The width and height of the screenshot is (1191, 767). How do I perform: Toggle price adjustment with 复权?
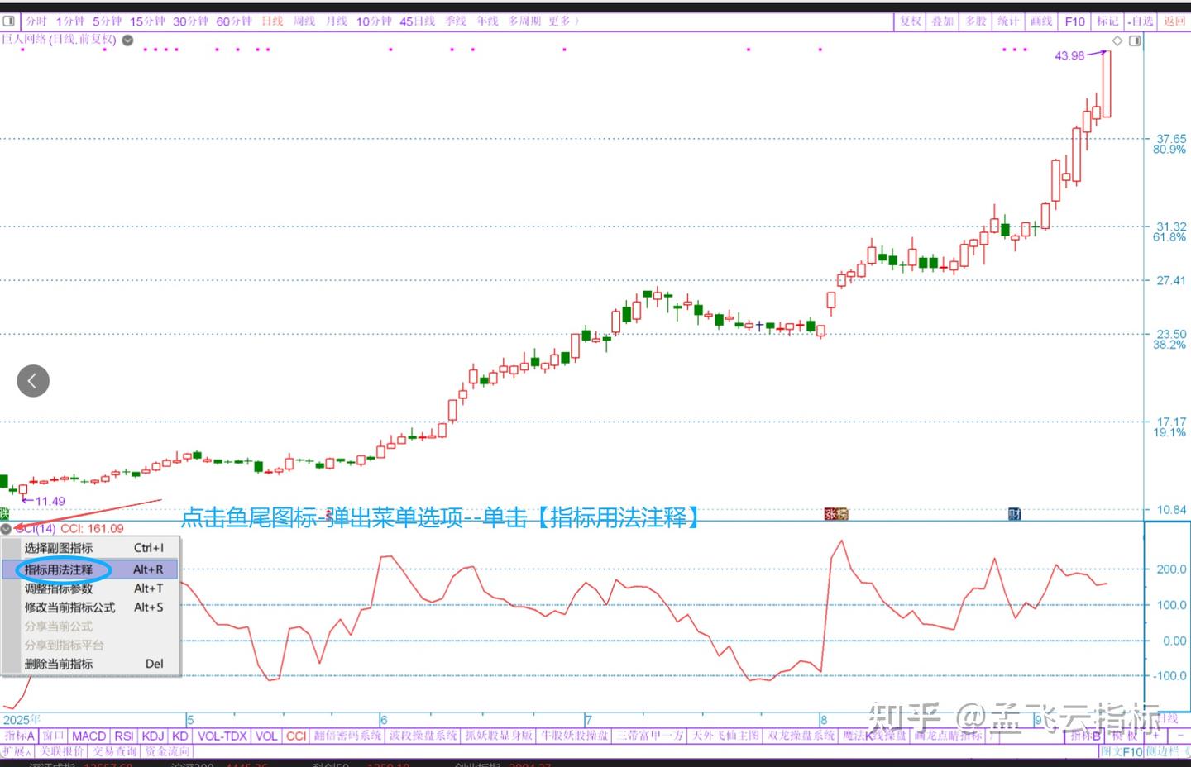coord(910,21)
